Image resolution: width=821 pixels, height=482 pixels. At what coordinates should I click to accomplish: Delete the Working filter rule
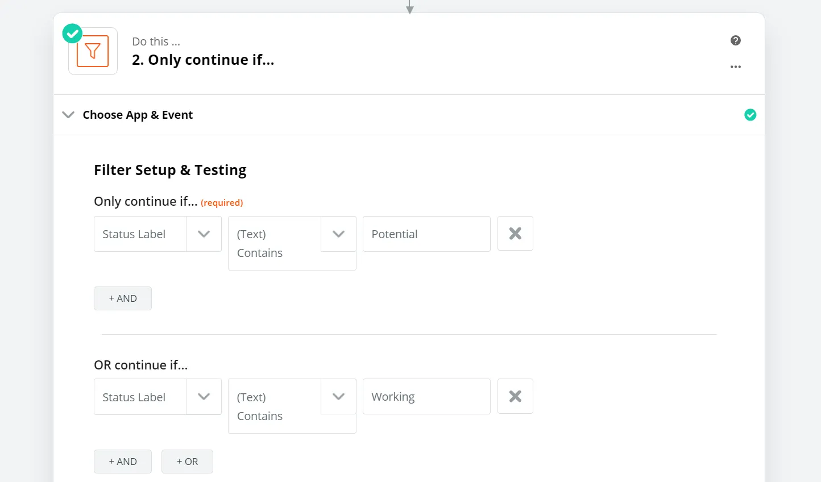pos(515,396)
